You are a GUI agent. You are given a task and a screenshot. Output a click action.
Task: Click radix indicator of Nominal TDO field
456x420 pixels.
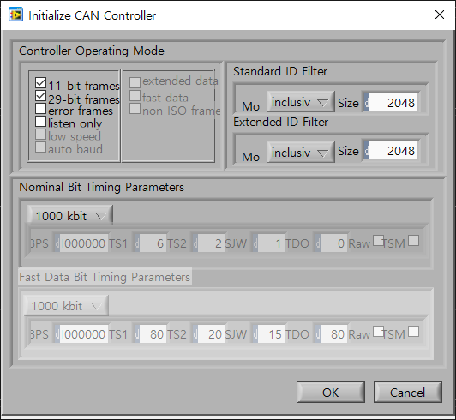point(317,243)
